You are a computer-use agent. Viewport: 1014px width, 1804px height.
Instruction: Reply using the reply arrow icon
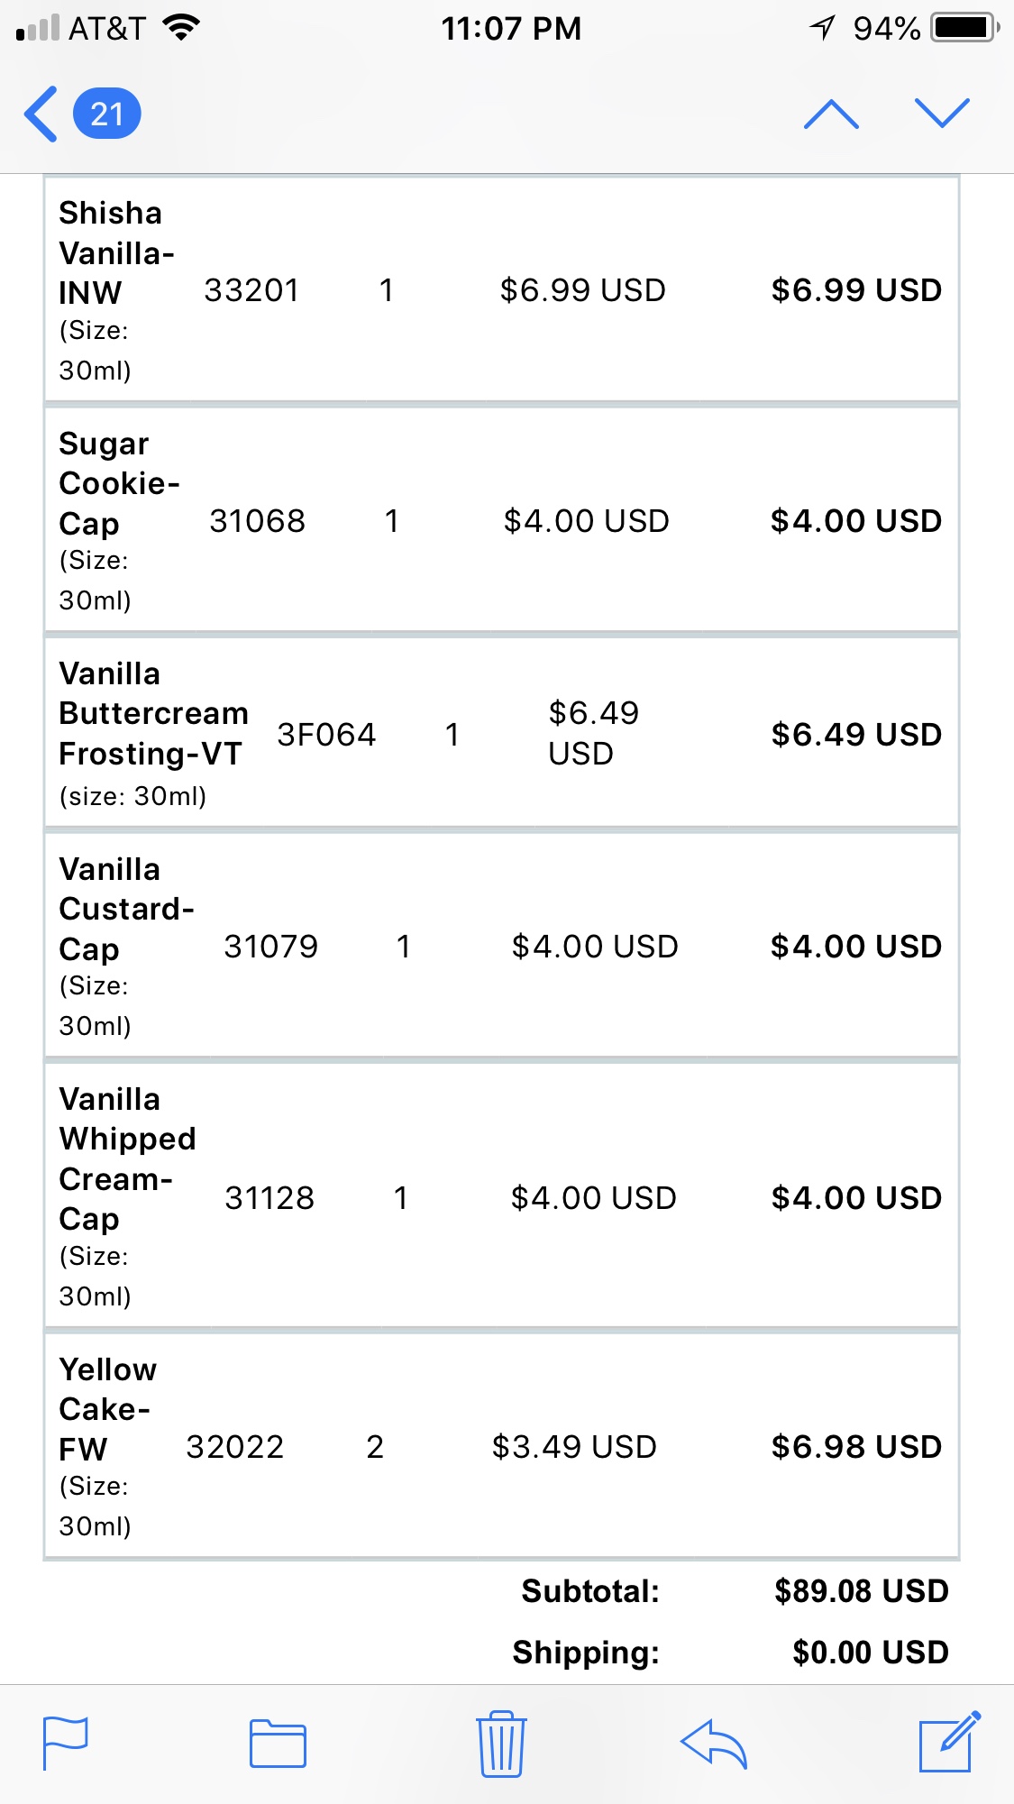(x=714, y=1744)
